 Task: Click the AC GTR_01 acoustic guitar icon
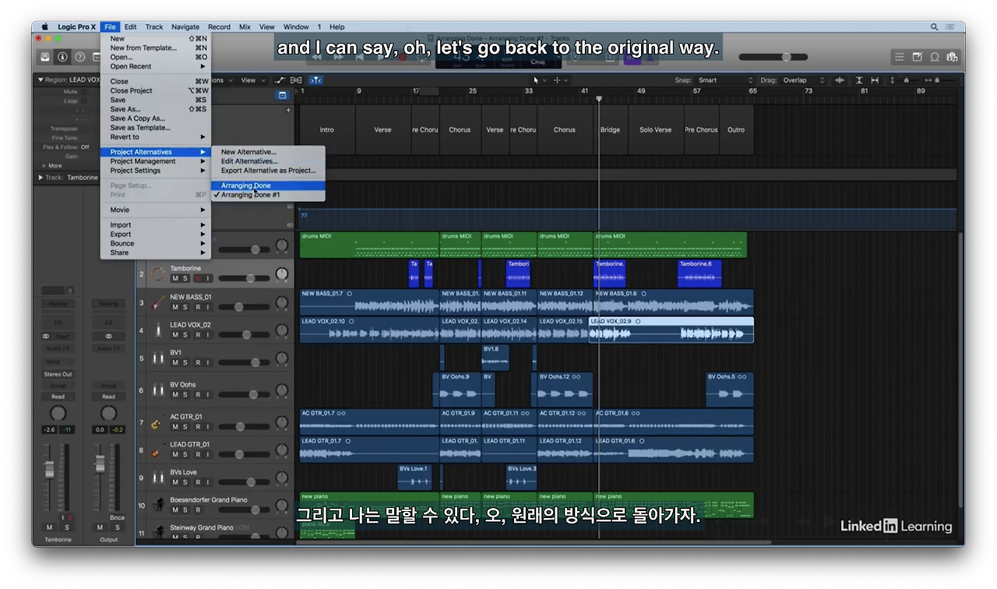(158, 422)
